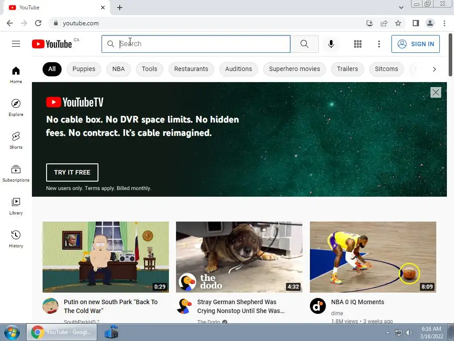Click Chrome YouTube taskbar button
The image size is (454, 341).
pos(62,332)
